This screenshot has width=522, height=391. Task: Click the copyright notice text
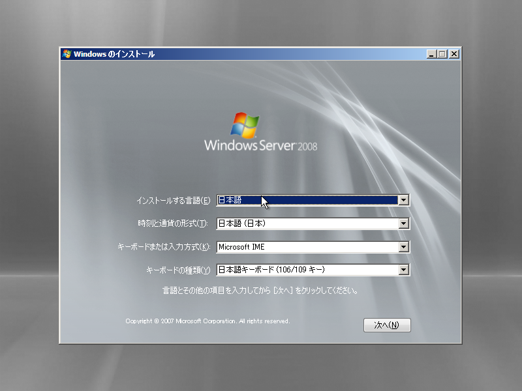click(206, 321)
